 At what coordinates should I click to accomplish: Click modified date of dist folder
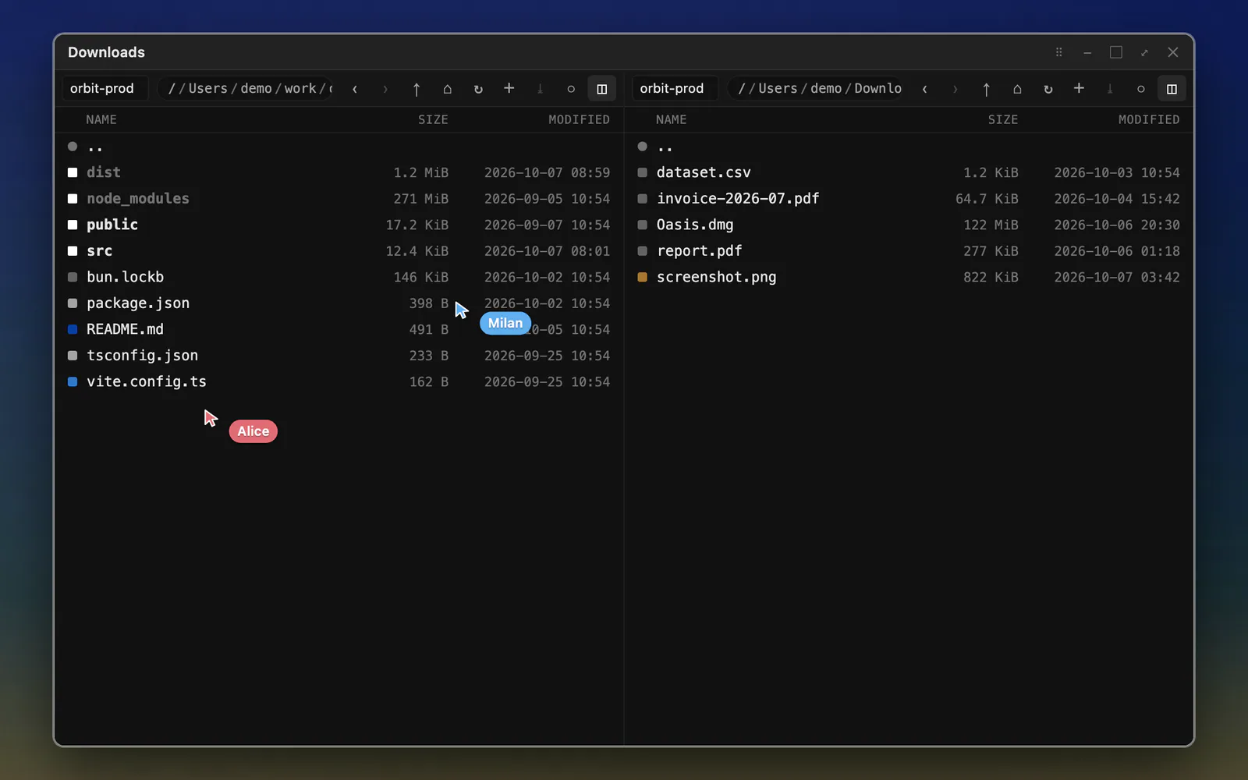tap(547, 172)
